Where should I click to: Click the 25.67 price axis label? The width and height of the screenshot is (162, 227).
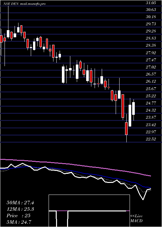[x=151, y=89]
